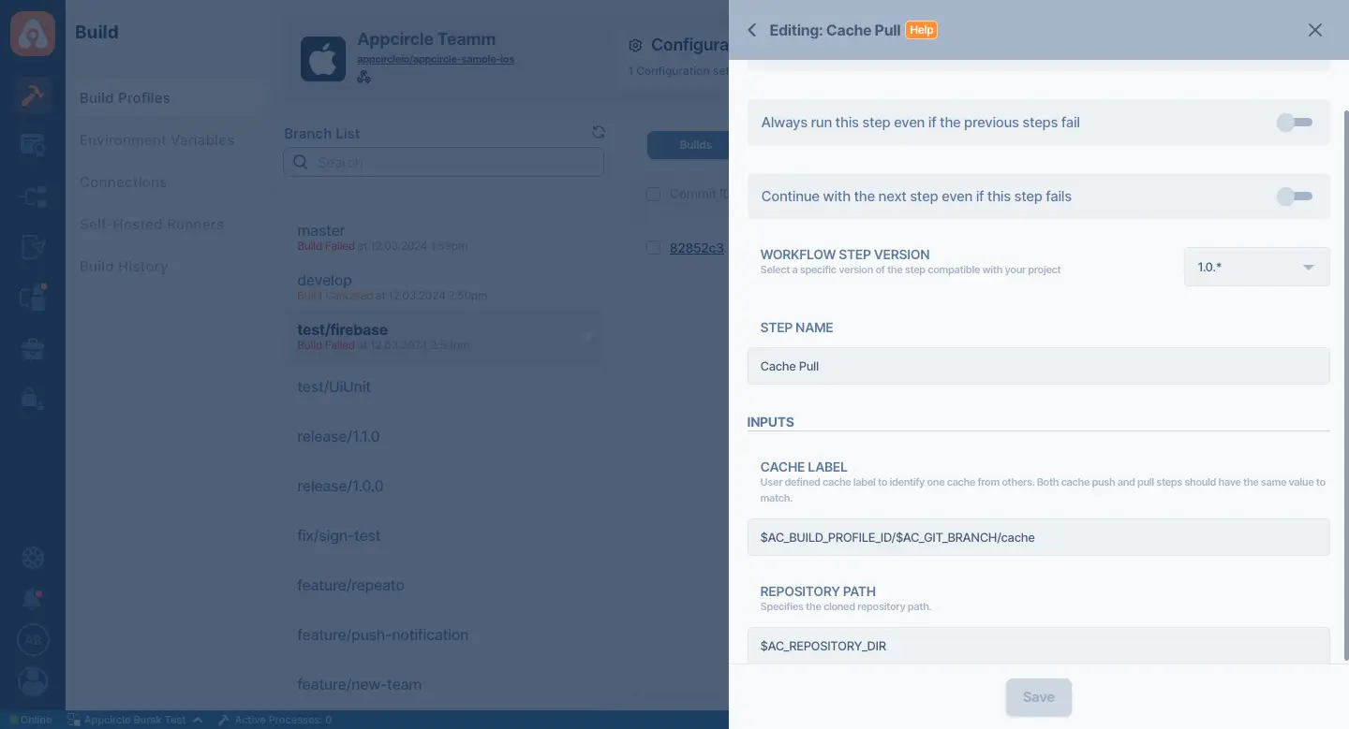Refresh the Branch List
1349x729 pixels.
point(599,133)
